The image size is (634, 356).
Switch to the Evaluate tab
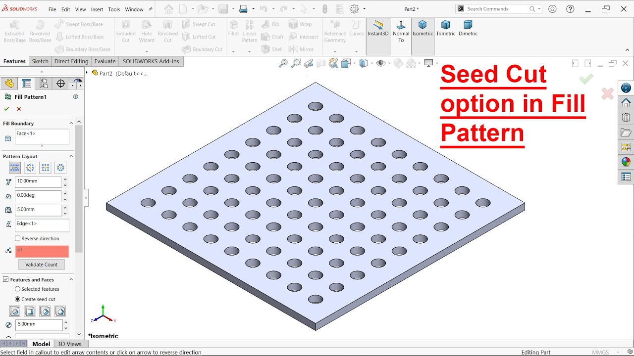(x=105, y=61)
